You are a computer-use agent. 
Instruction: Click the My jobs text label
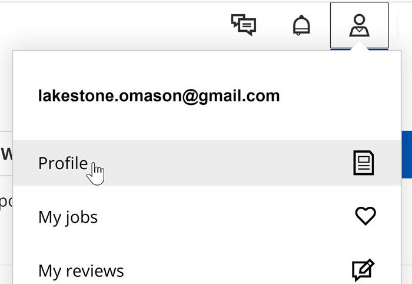(x=68, y=217)
